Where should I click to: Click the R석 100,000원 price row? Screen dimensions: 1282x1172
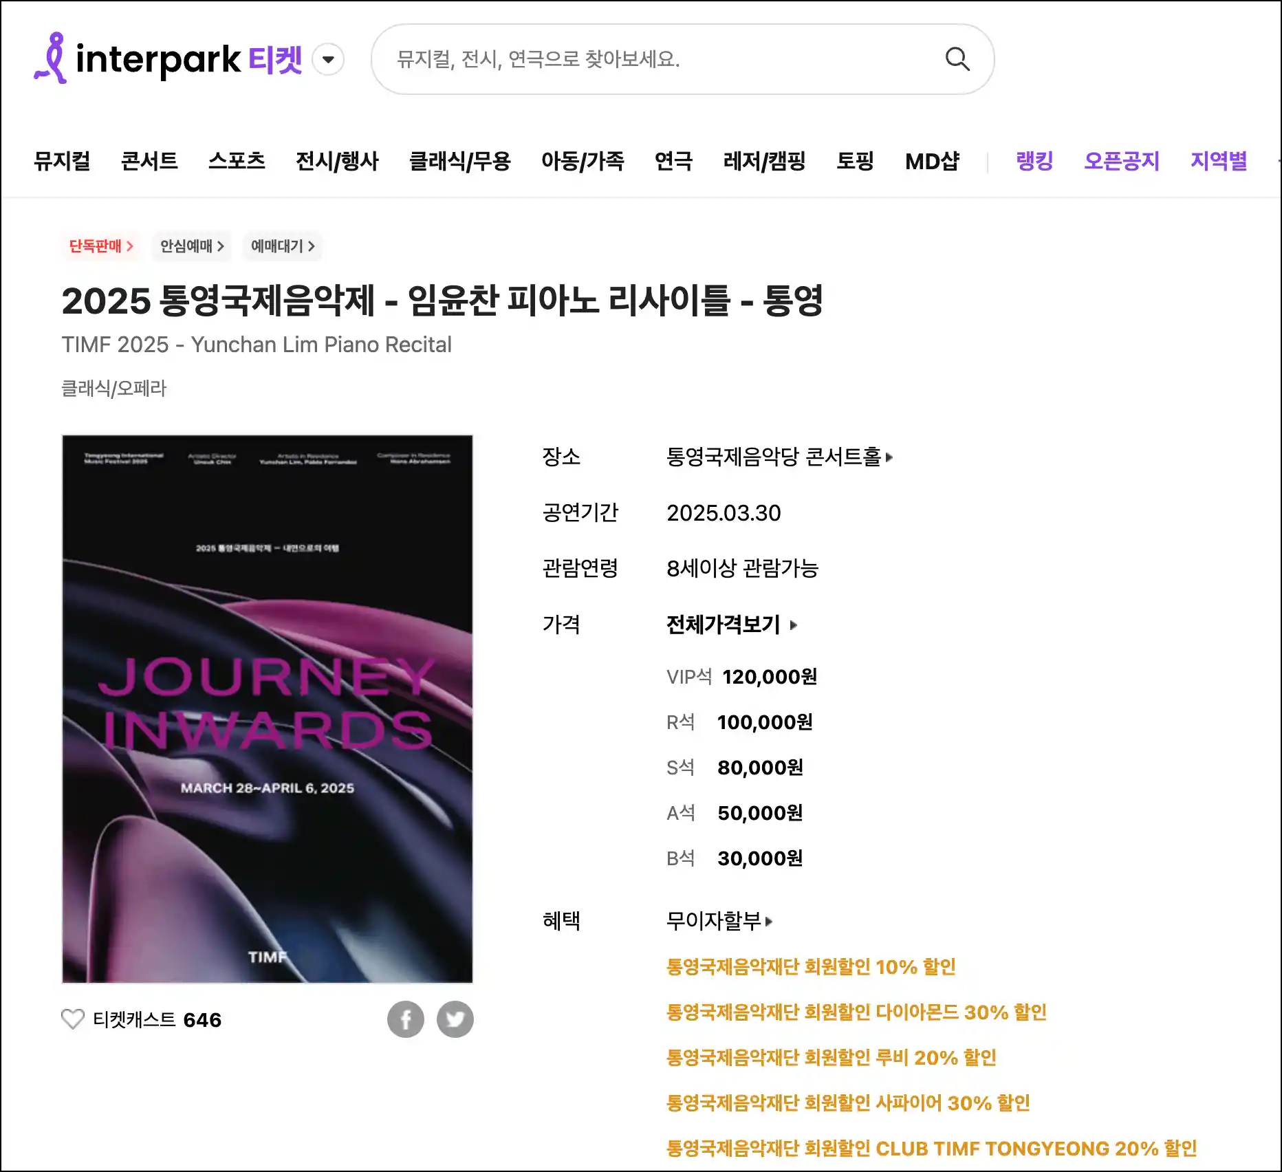(739, 722)
